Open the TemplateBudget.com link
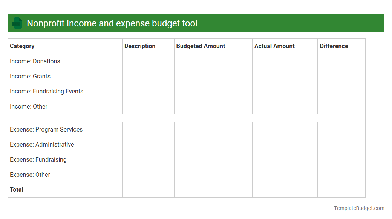Image resolution: width=392 pixels, height=219 pixels. (x=358, y=207)
